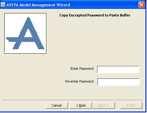Close the AVEVA Model Management Wizard window
Screen dimensions: 147x113
point(142,5)
